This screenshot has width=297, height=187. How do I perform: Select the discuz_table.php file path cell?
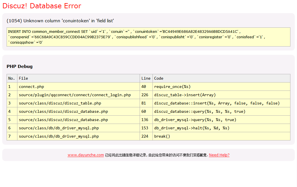point(79,103)
